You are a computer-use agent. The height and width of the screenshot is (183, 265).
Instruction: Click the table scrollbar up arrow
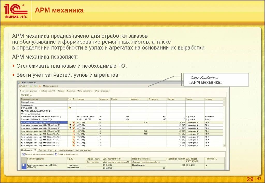[x=224, y=99]
